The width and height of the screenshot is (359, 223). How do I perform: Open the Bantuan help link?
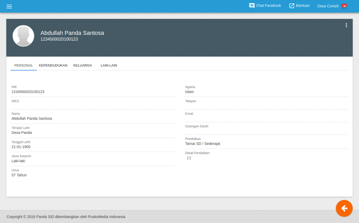tap(303, 6)
